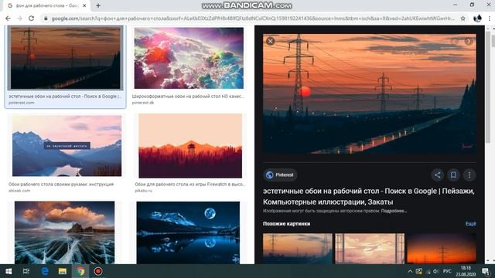Launch Microsoft Edge from the taskbar
The width and height of the screenshot is (495, 278).
coord(45,271)
